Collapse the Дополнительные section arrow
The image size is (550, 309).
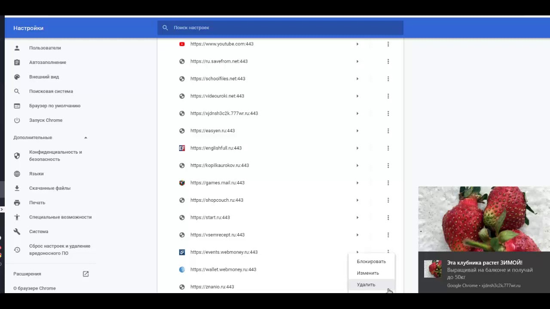86,138
